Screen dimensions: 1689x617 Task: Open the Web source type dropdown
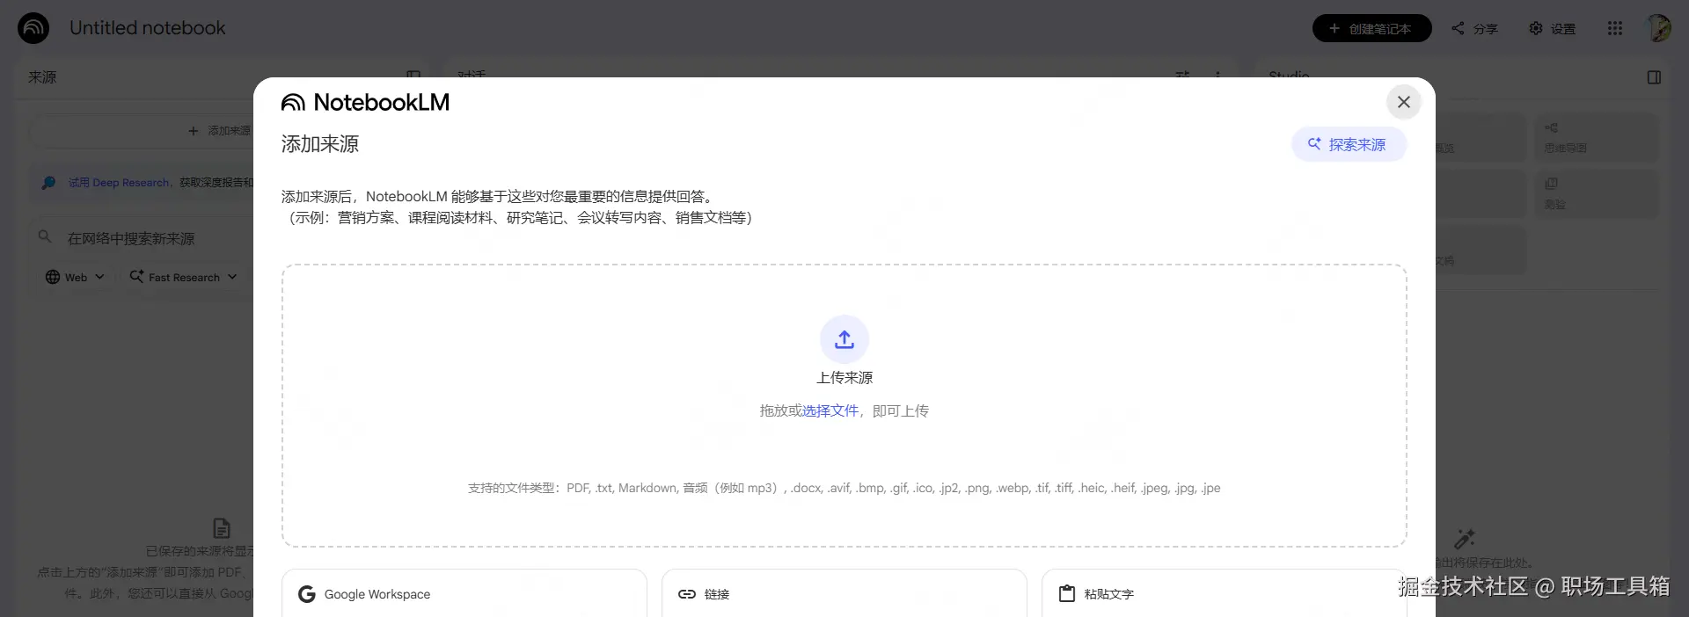click(75, 277)
